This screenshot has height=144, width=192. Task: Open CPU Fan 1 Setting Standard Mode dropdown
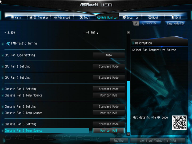[109, 66]
